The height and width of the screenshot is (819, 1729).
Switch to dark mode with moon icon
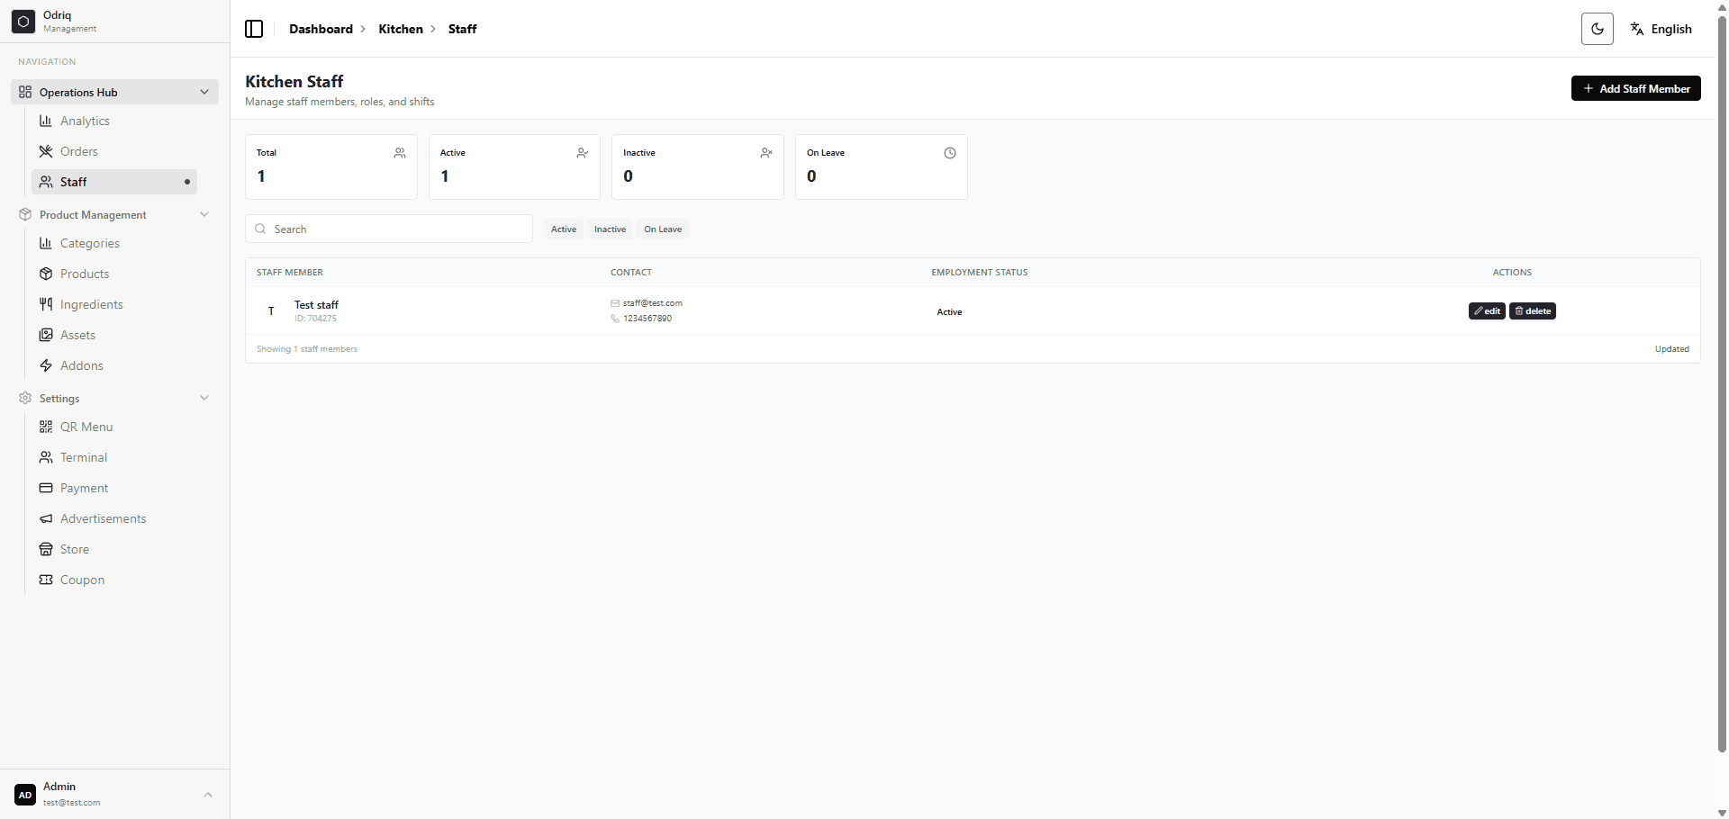1598,29
